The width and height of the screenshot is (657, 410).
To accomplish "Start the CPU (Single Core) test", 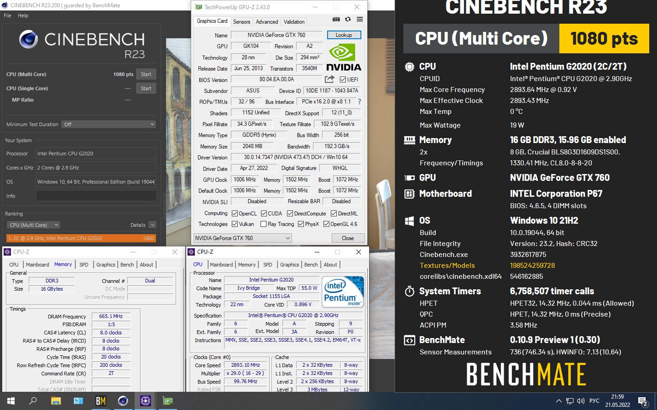I will tap(146, 88).
